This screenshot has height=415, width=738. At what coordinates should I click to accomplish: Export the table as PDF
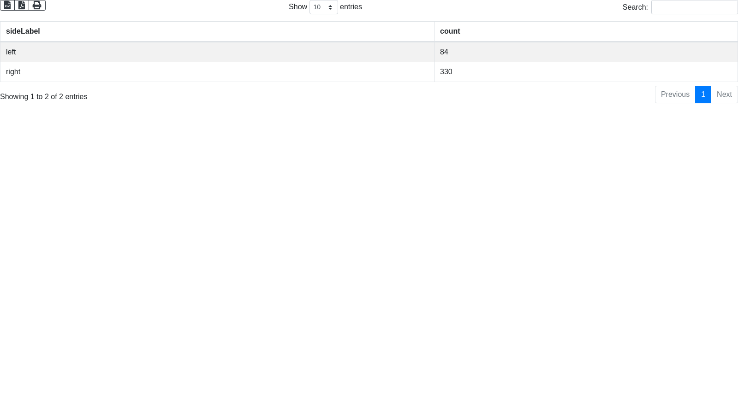point(22,5)
